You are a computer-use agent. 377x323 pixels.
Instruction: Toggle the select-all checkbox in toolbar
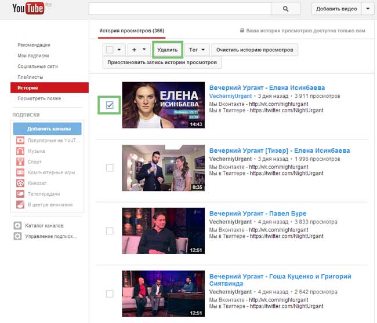coord(110,50)
